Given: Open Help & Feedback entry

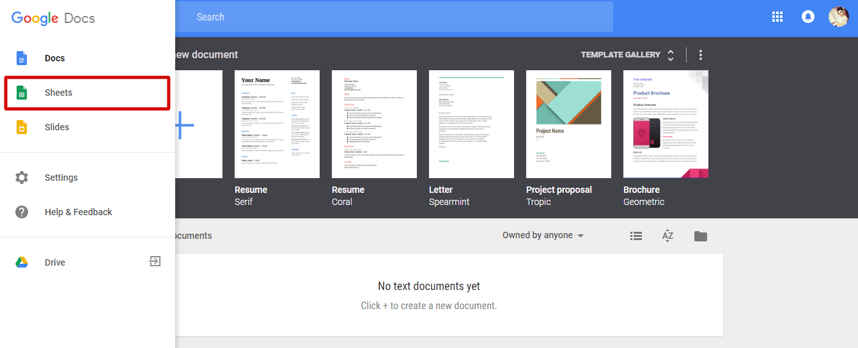Looking at the screenshot, I should [88, 212].
